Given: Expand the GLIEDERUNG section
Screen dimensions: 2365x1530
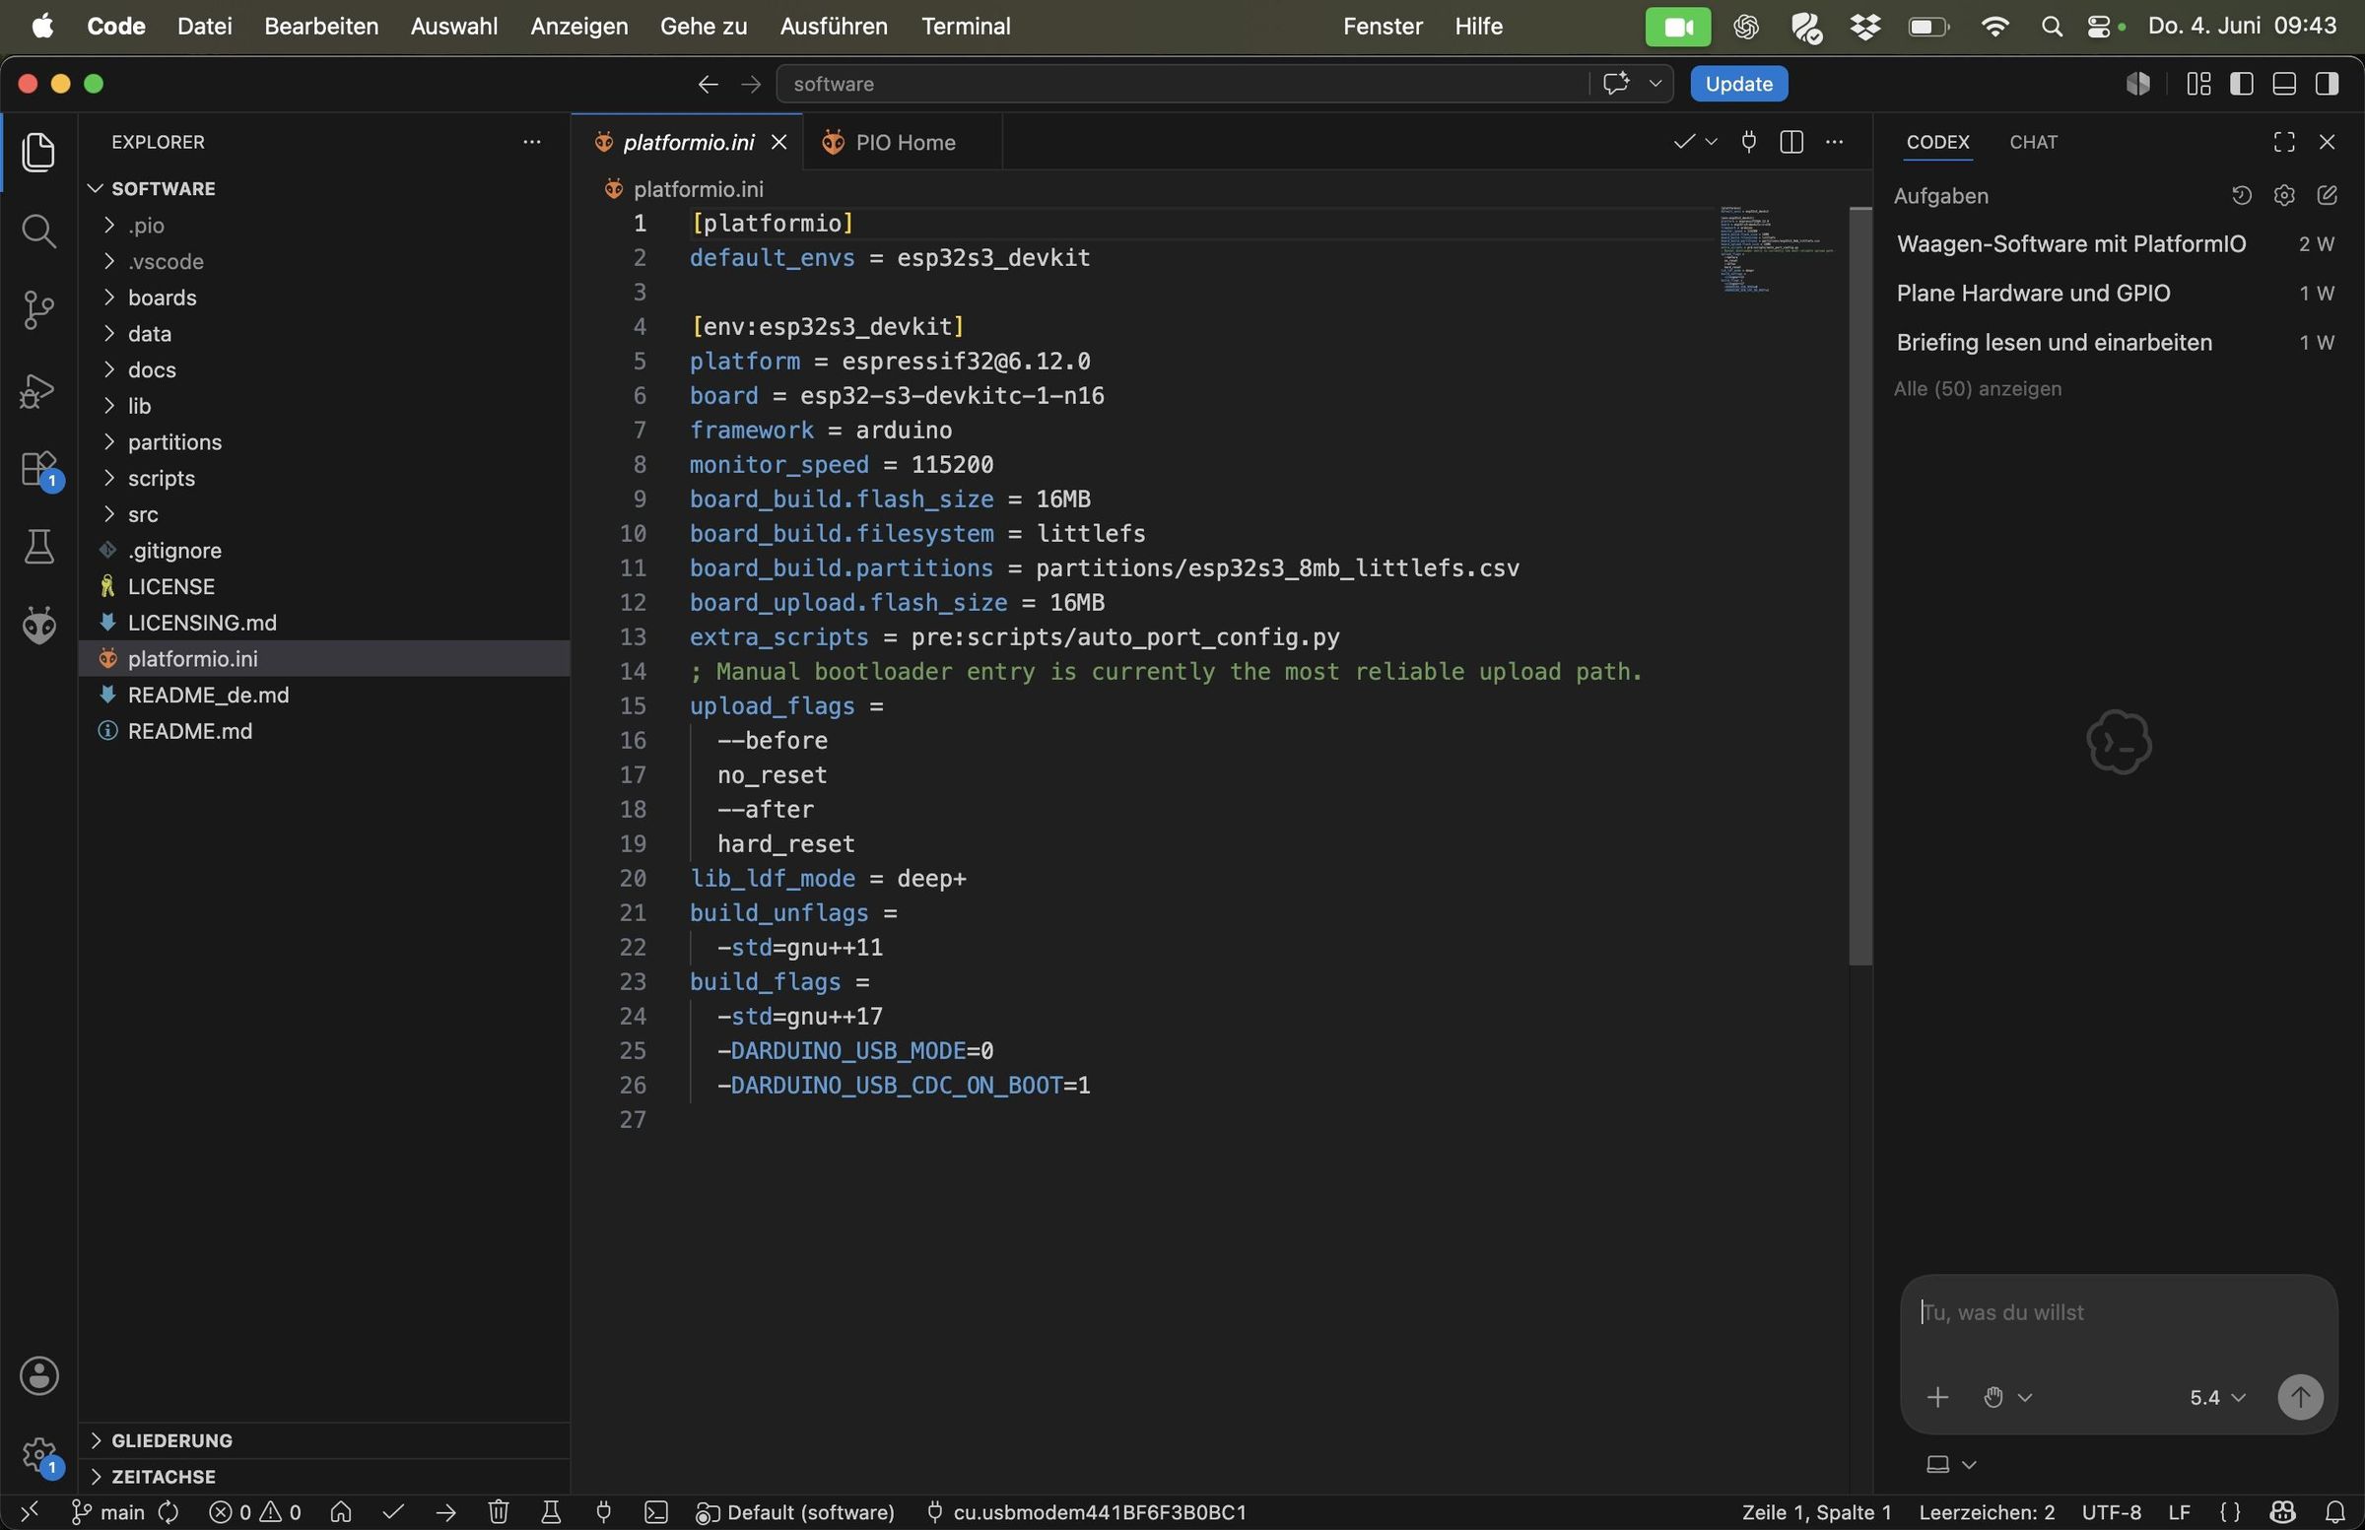Looking at the screenshot, I should 323,1439.
